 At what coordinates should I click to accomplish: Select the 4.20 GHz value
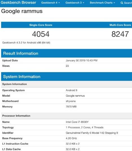(x=71, y=138)
